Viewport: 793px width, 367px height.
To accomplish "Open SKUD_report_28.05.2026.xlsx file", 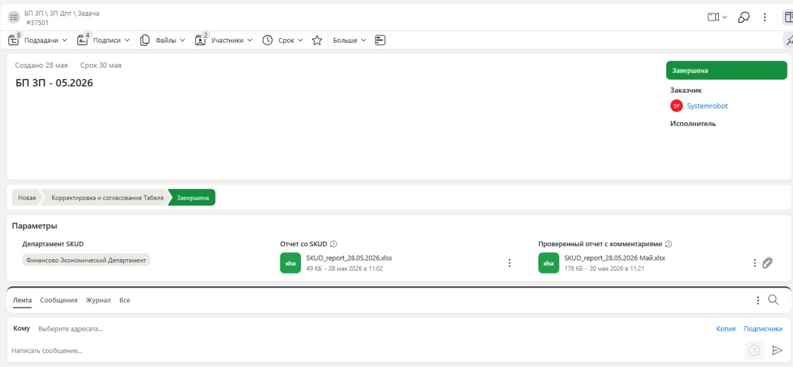I will (349, 258).
